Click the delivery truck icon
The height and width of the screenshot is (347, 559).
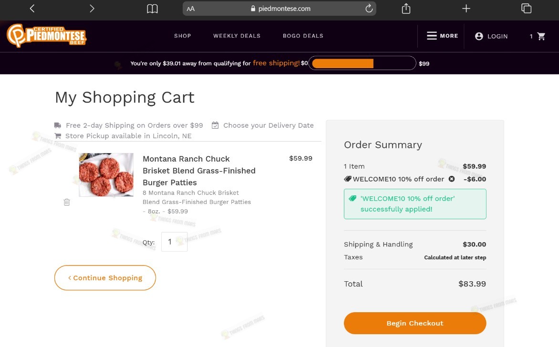[57, 125]
